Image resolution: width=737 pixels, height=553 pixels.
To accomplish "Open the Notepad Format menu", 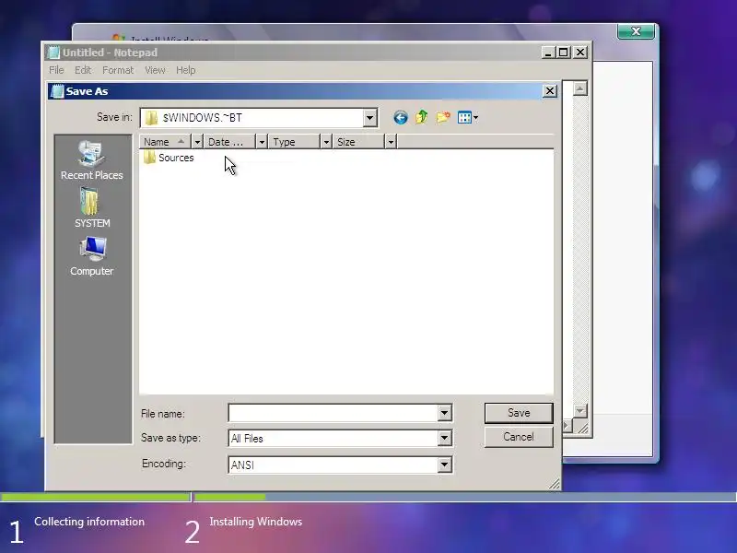I will [x=118, y=70].
